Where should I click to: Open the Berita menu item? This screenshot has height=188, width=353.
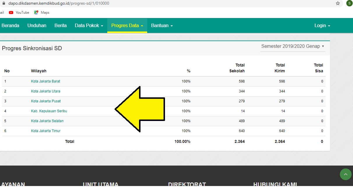coord(61,26)
